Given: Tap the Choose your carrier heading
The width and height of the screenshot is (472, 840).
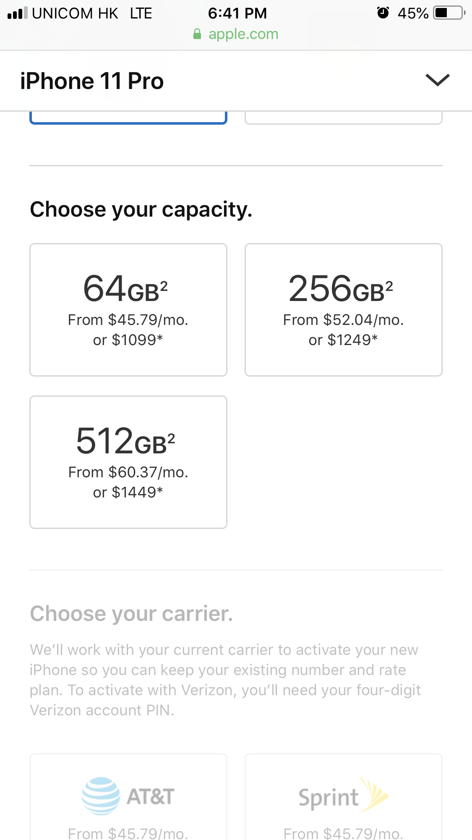Looking at the screenshot, I should (131, 613).
